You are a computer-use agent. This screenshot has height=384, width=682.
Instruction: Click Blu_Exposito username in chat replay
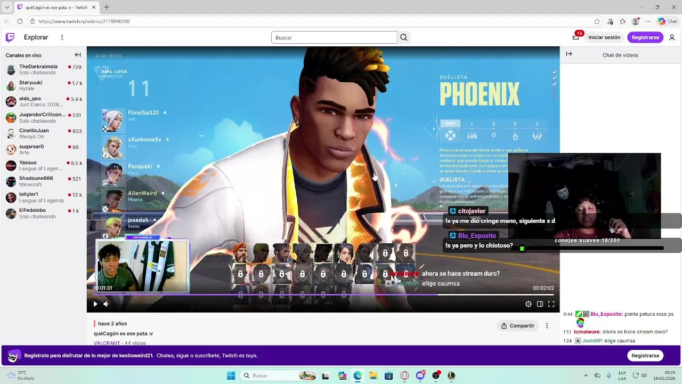(606, 315)
